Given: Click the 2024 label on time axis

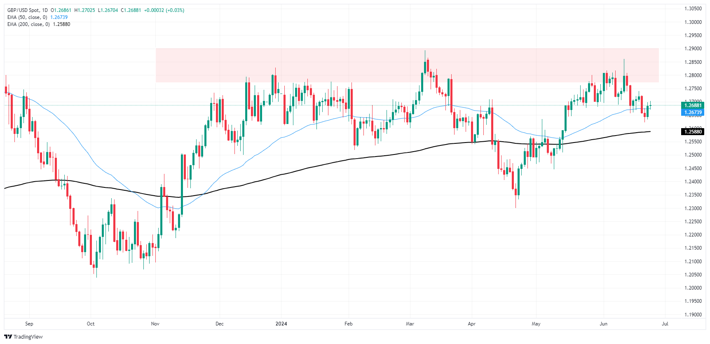Looking at the screenshot, I should pos(281,324).
